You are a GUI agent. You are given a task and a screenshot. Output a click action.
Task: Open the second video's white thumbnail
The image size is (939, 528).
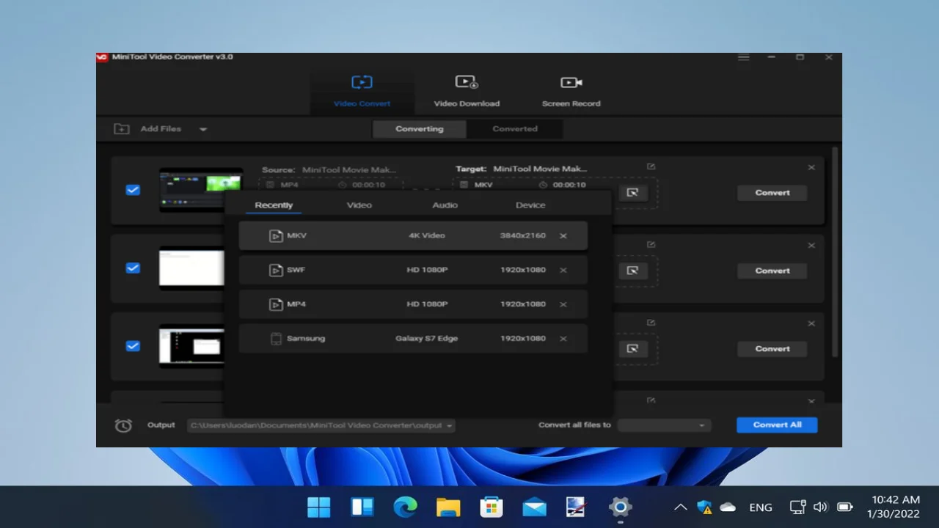[191, 268]
